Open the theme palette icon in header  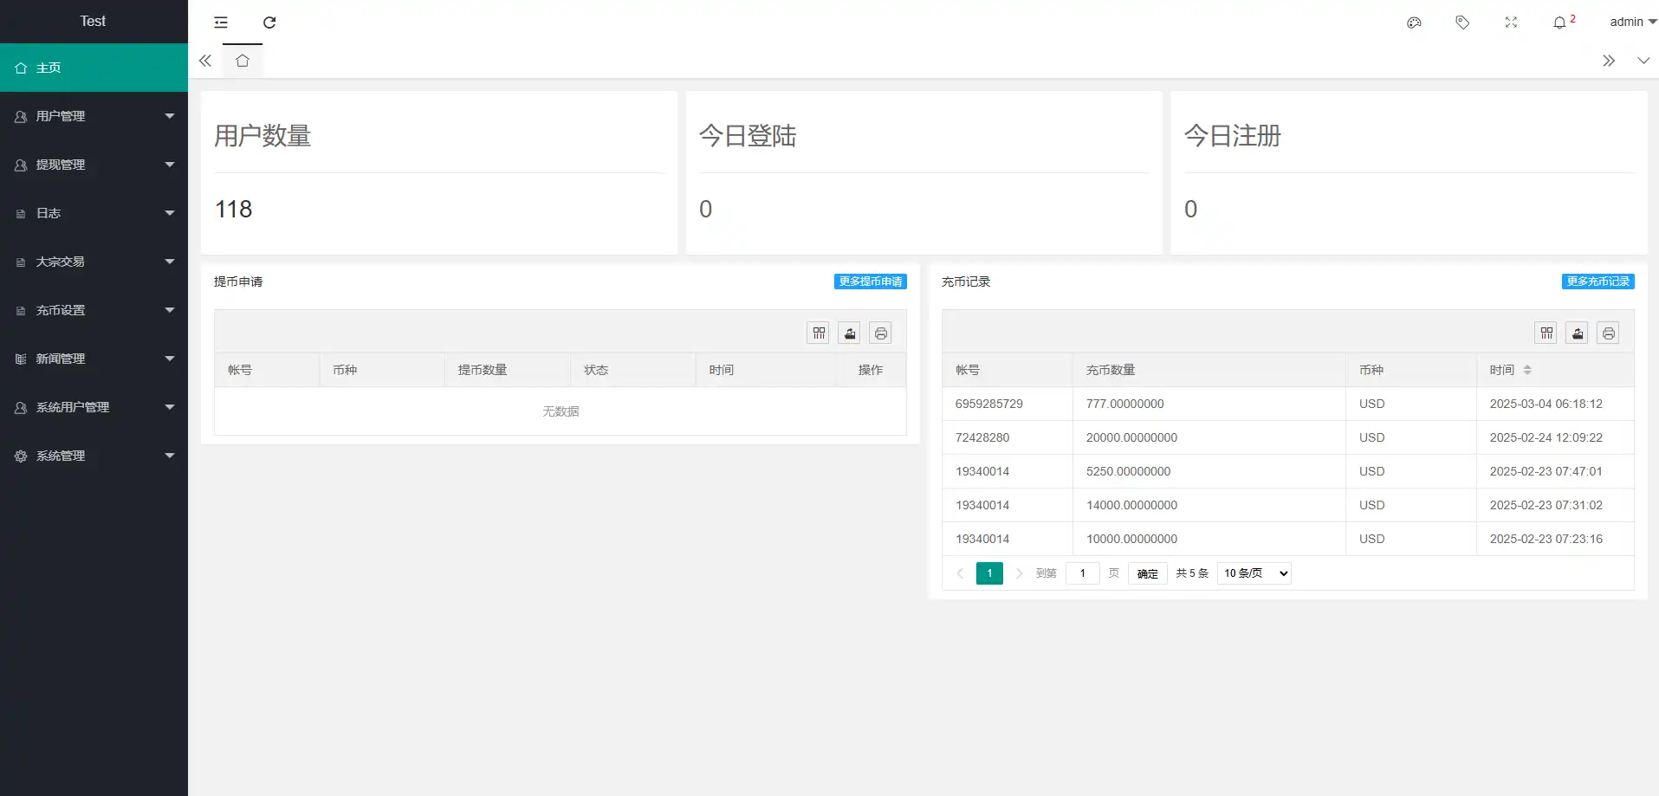point(1414,23)
